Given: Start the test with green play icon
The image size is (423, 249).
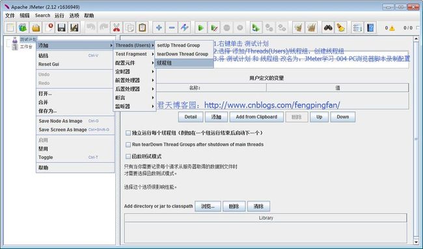Looking at the screenshot, I should click(200, 27).
